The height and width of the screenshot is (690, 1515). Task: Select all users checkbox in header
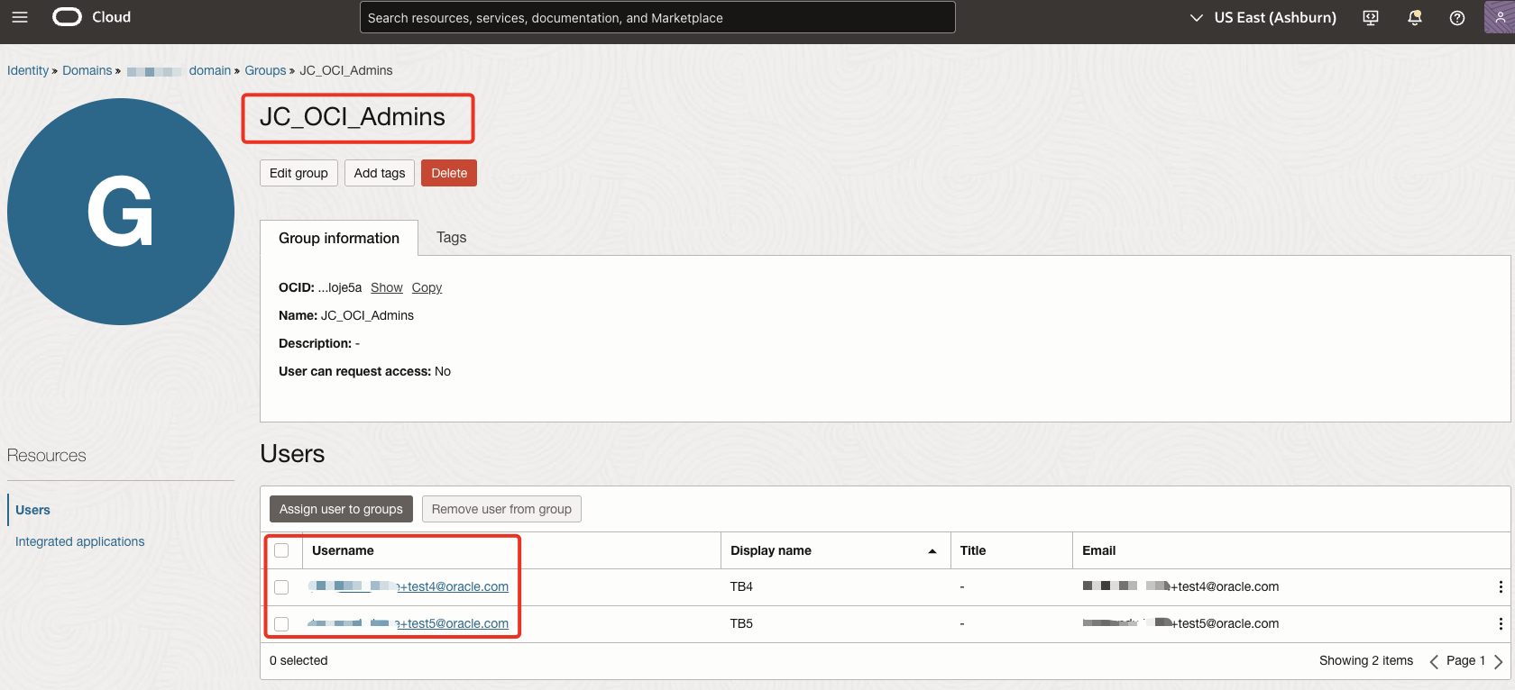[281, 550]
